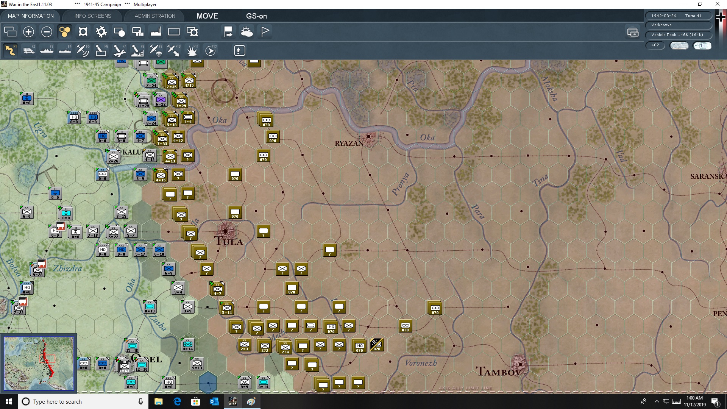Image resolution: width=727 pixels, height=409 pixels.
Task: Click the GS-on ground support button
Action: coord(256,16)
